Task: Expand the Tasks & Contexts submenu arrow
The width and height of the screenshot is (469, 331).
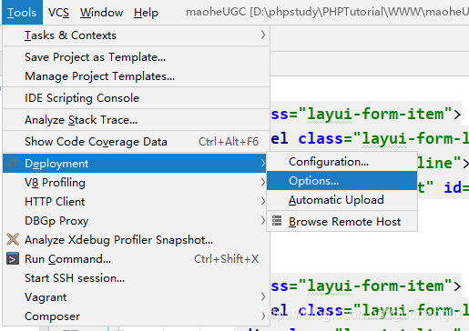Action: point(263,35)
